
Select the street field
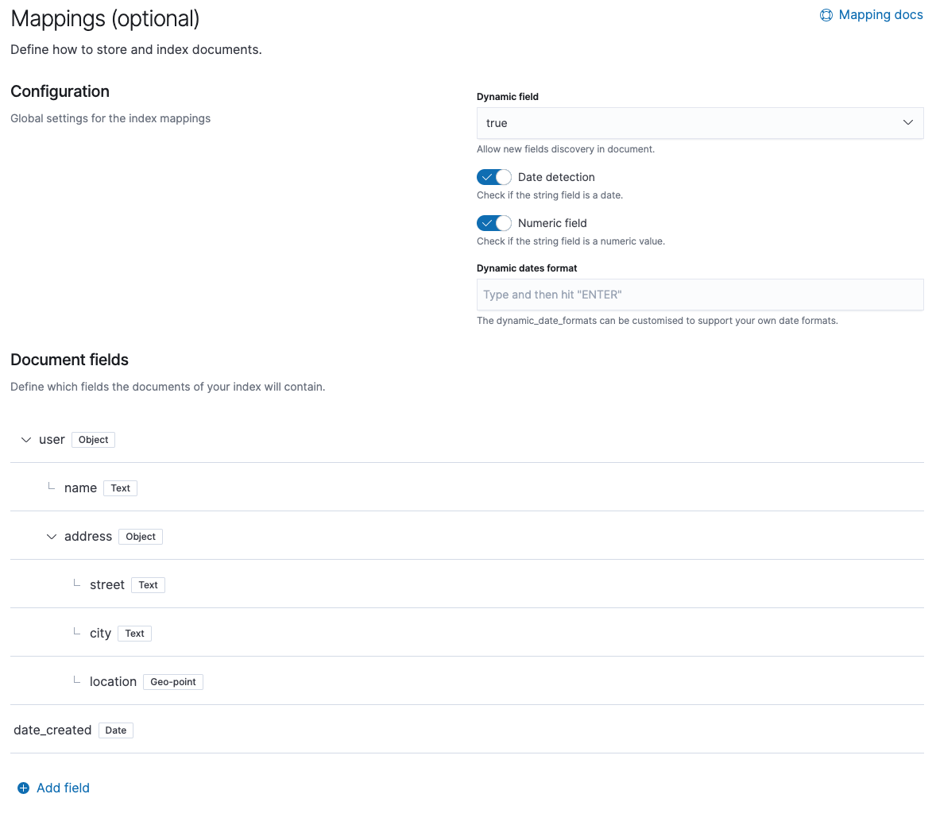tap(107, 585)
